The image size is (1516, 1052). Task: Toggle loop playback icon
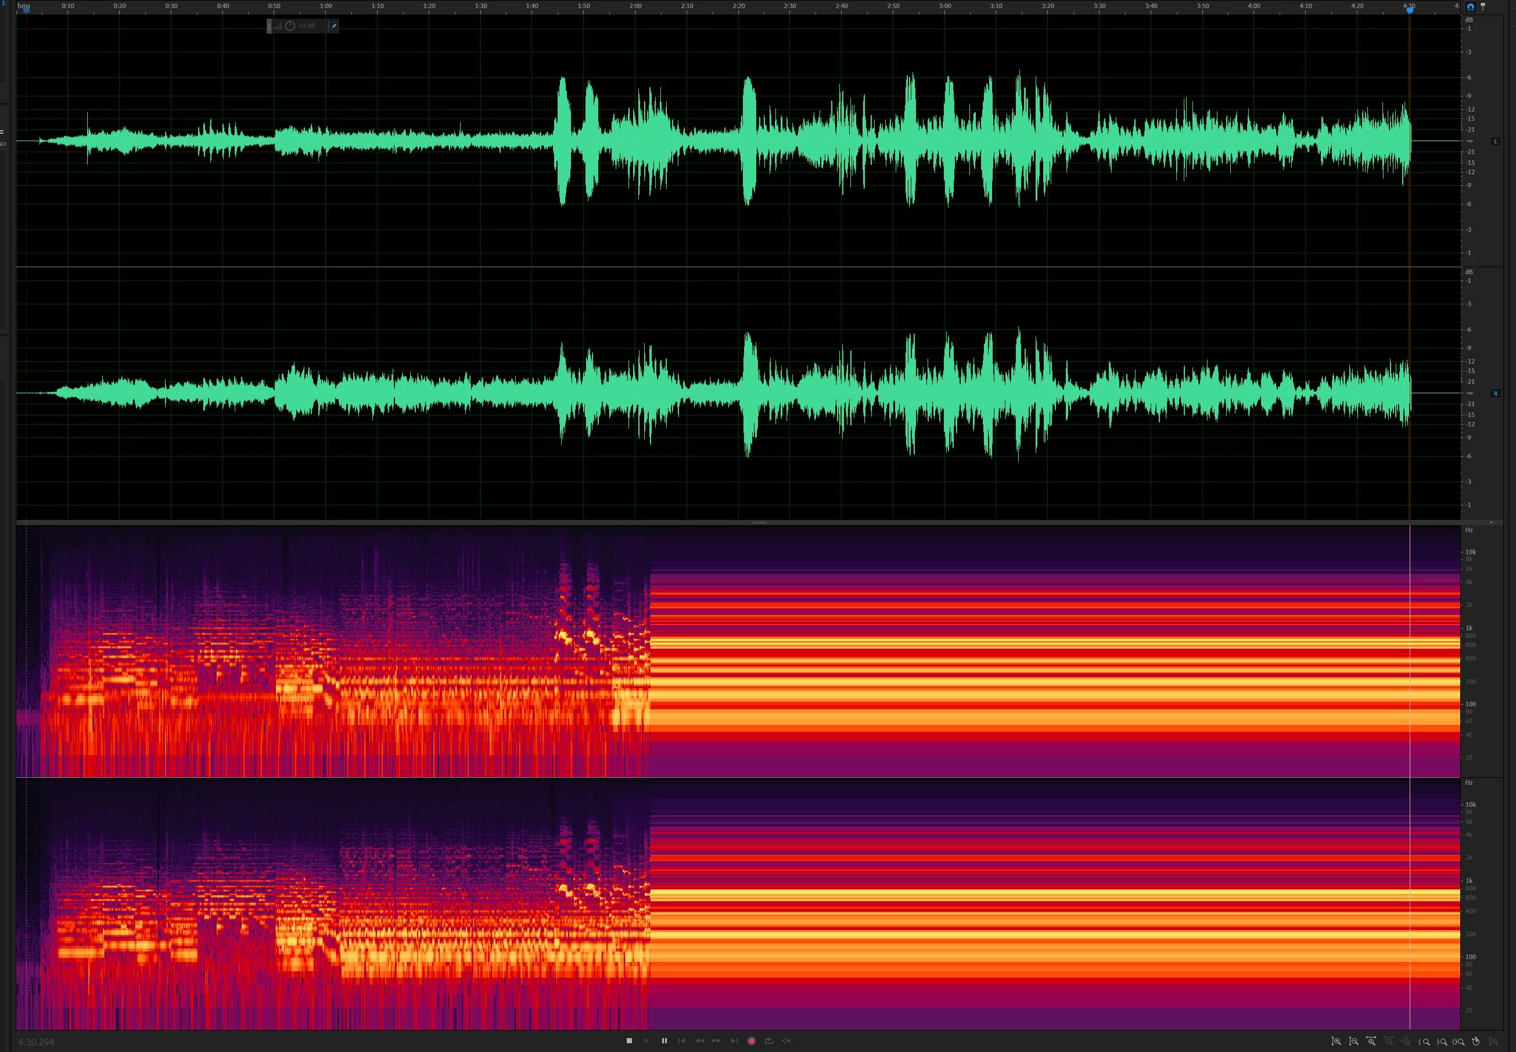768,1041
